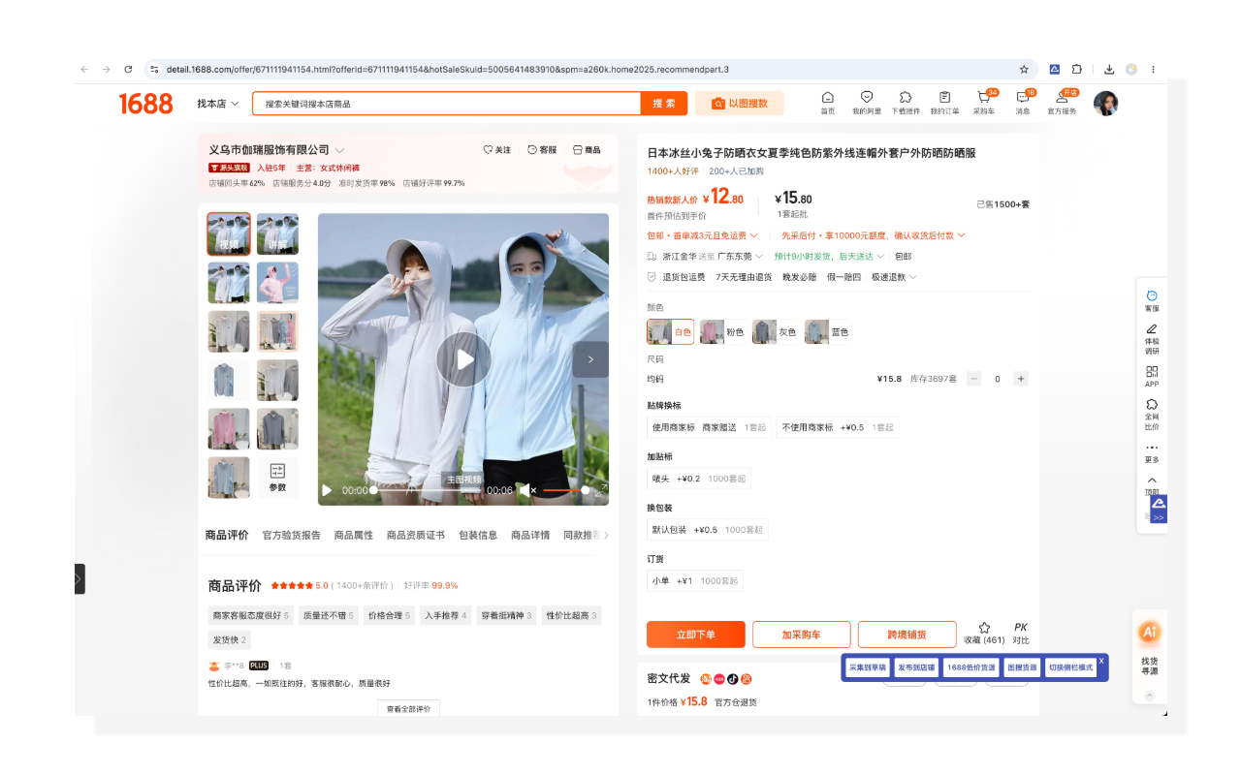The width and height of the screenshot is (1241, 775).
Task: Bookmark this page with the star icon
Action: pyautogui.click(x=1024, y=70)
